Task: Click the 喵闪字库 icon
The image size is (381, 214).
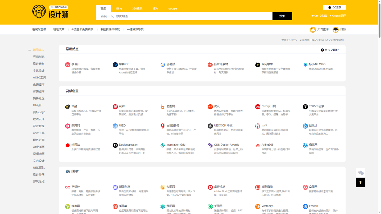Action: click(x=258, y=65)
